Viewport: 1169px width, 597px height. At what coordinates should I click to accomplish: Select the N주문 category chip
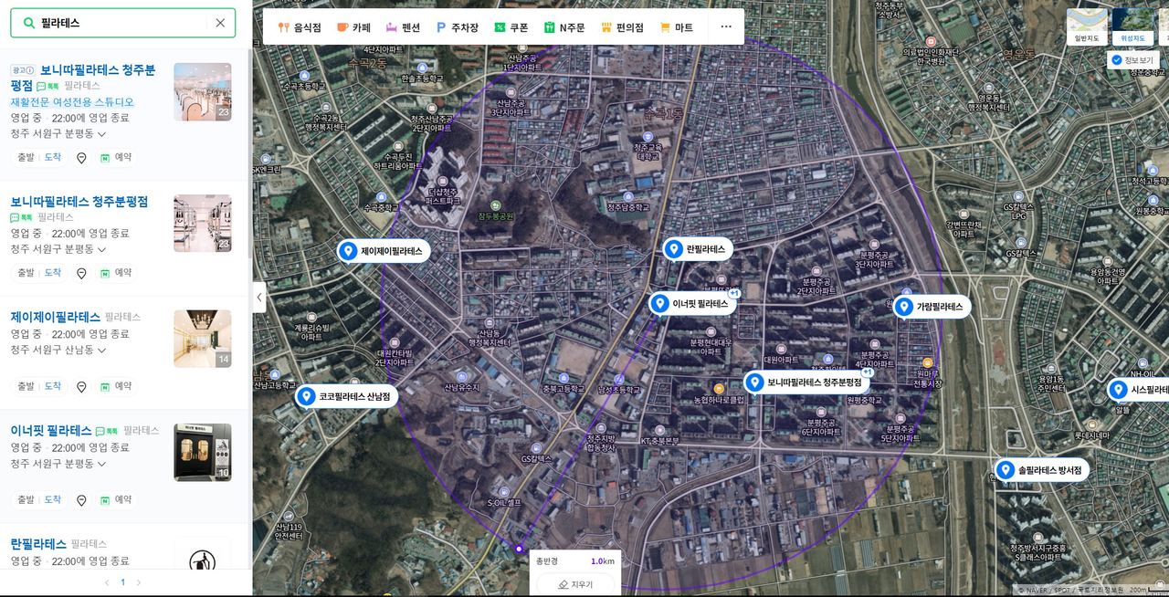point(564,27)
